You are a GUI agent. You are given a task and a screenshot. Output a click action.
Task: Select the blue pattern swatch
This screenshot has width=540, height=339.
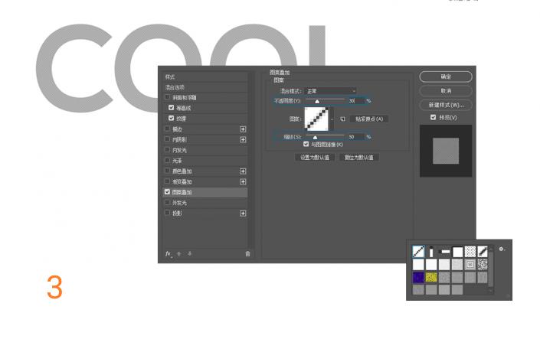pos(418,277)
